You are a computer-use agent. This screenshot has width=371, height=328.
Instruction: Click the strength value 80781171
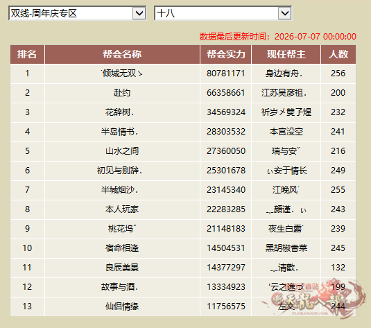(x=226, y=74)
